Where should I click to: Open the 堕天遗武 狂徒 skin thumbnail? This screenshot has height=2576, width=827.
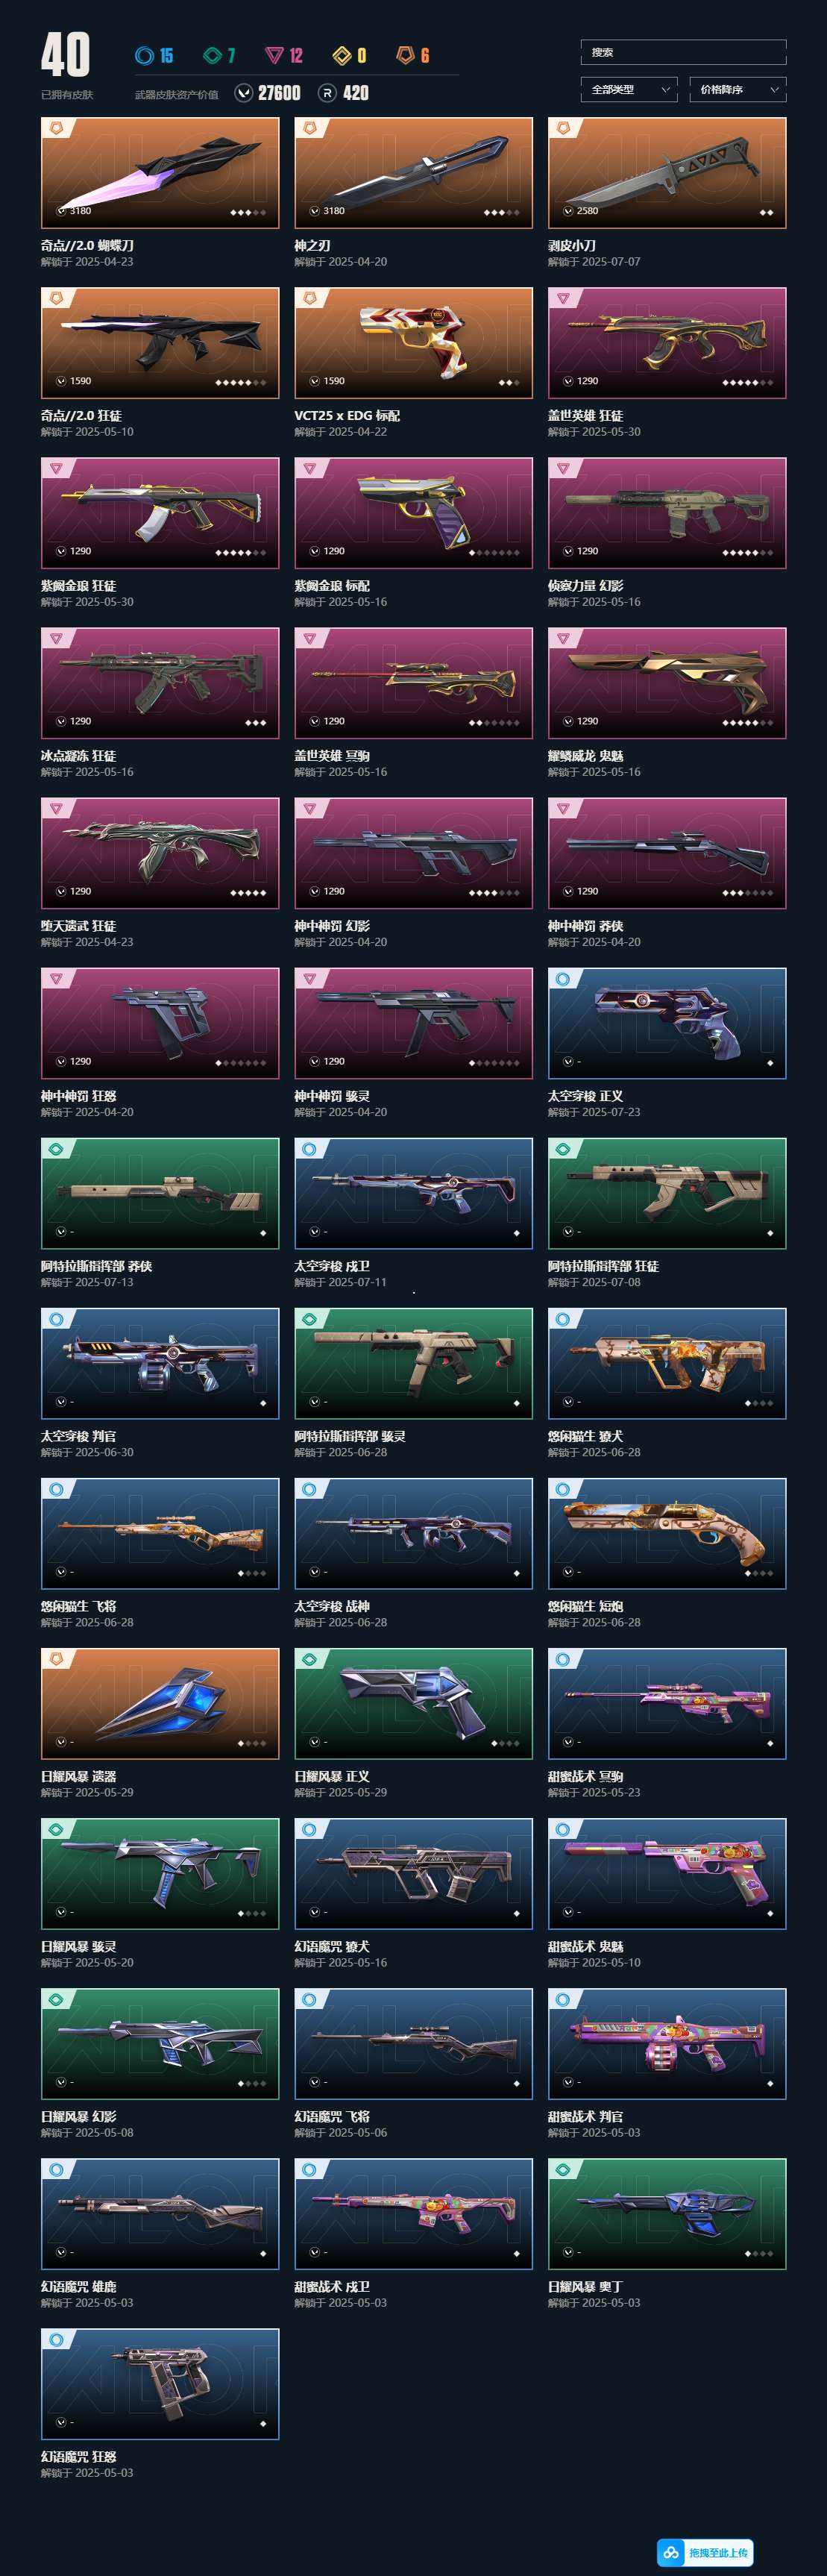[160, 854]
